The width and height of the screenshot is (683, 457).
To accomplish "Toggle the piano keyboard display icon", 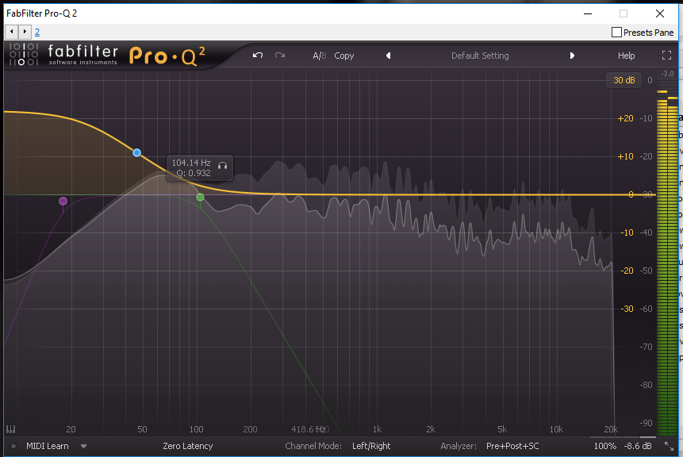I will coord(11,429).
